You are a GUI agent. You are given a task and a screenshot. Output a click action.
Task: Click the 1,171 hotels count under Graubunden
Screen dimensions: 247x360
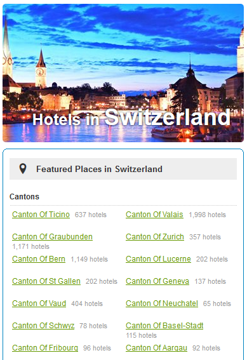pyautogui.click(x=30, y=246)
